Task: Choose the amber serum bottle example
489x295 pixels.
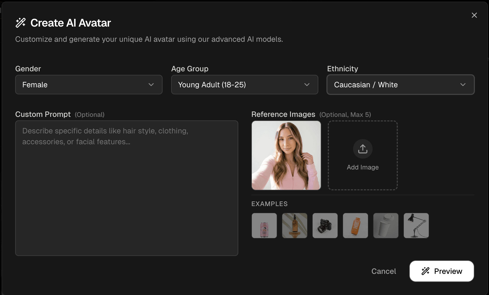Action: pos(294,226)
